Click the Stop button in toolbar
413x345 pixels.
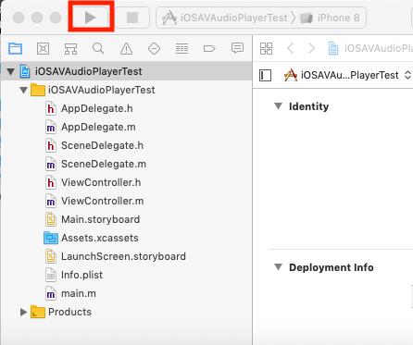coord(132,18)
